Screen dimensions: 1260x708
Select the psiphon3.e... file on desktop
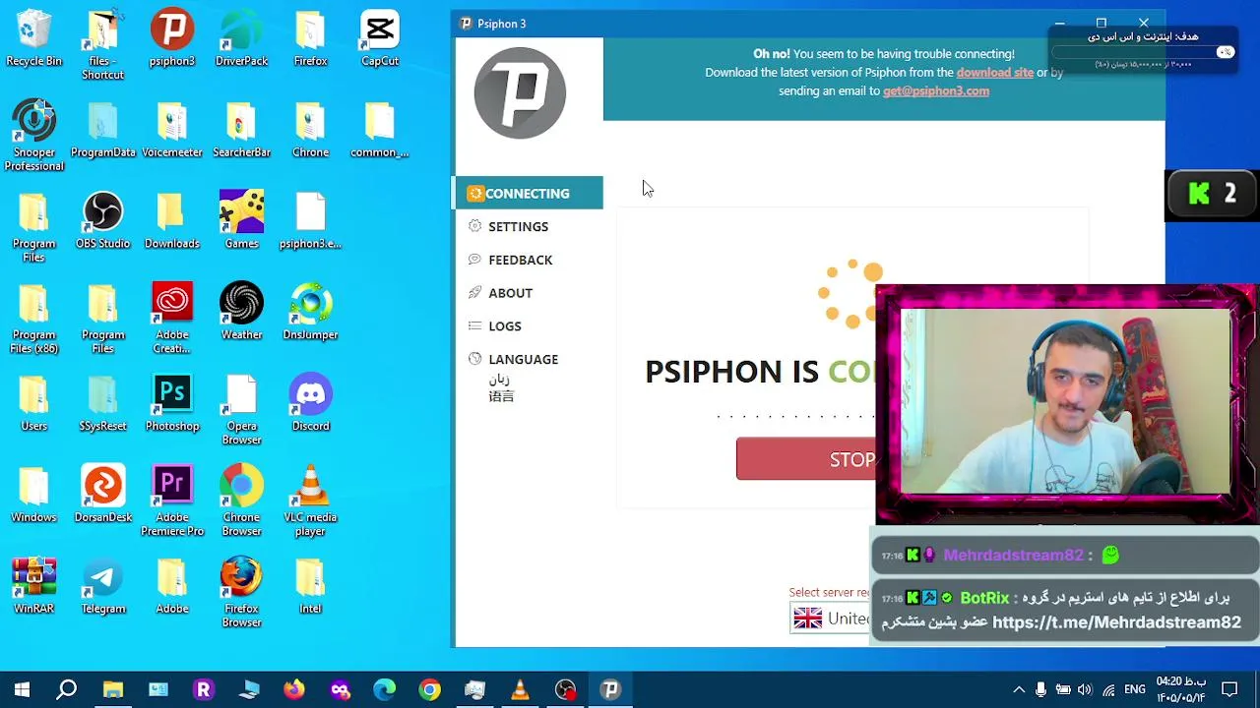click(310, 221)
